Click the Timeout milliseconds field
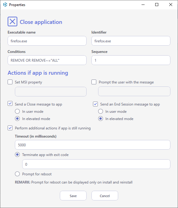The height and width of the screenshot is (208, 178). [93, 145]
